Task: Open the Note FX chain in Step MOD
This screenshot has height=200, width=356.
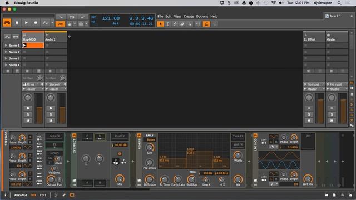Action: pos(55,136)
